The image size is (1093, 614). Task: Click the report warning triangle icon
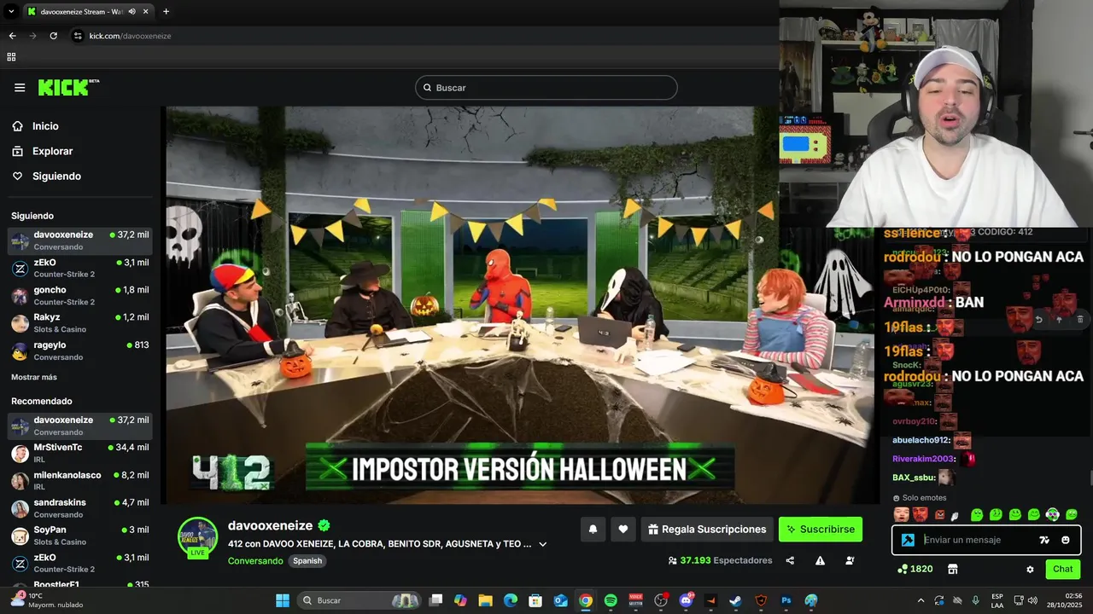click(820, 560)
